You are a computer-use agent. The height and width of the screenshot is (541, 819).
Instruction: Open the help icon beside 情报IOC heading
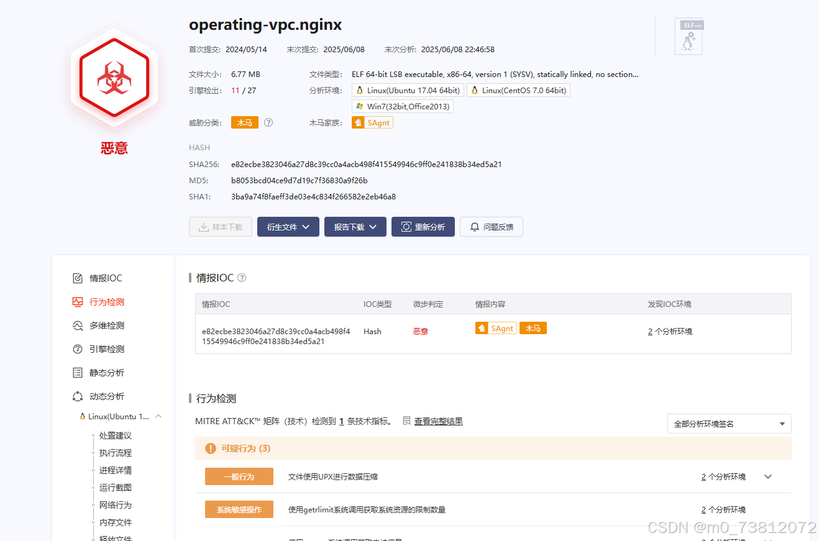tap(242, 278)
